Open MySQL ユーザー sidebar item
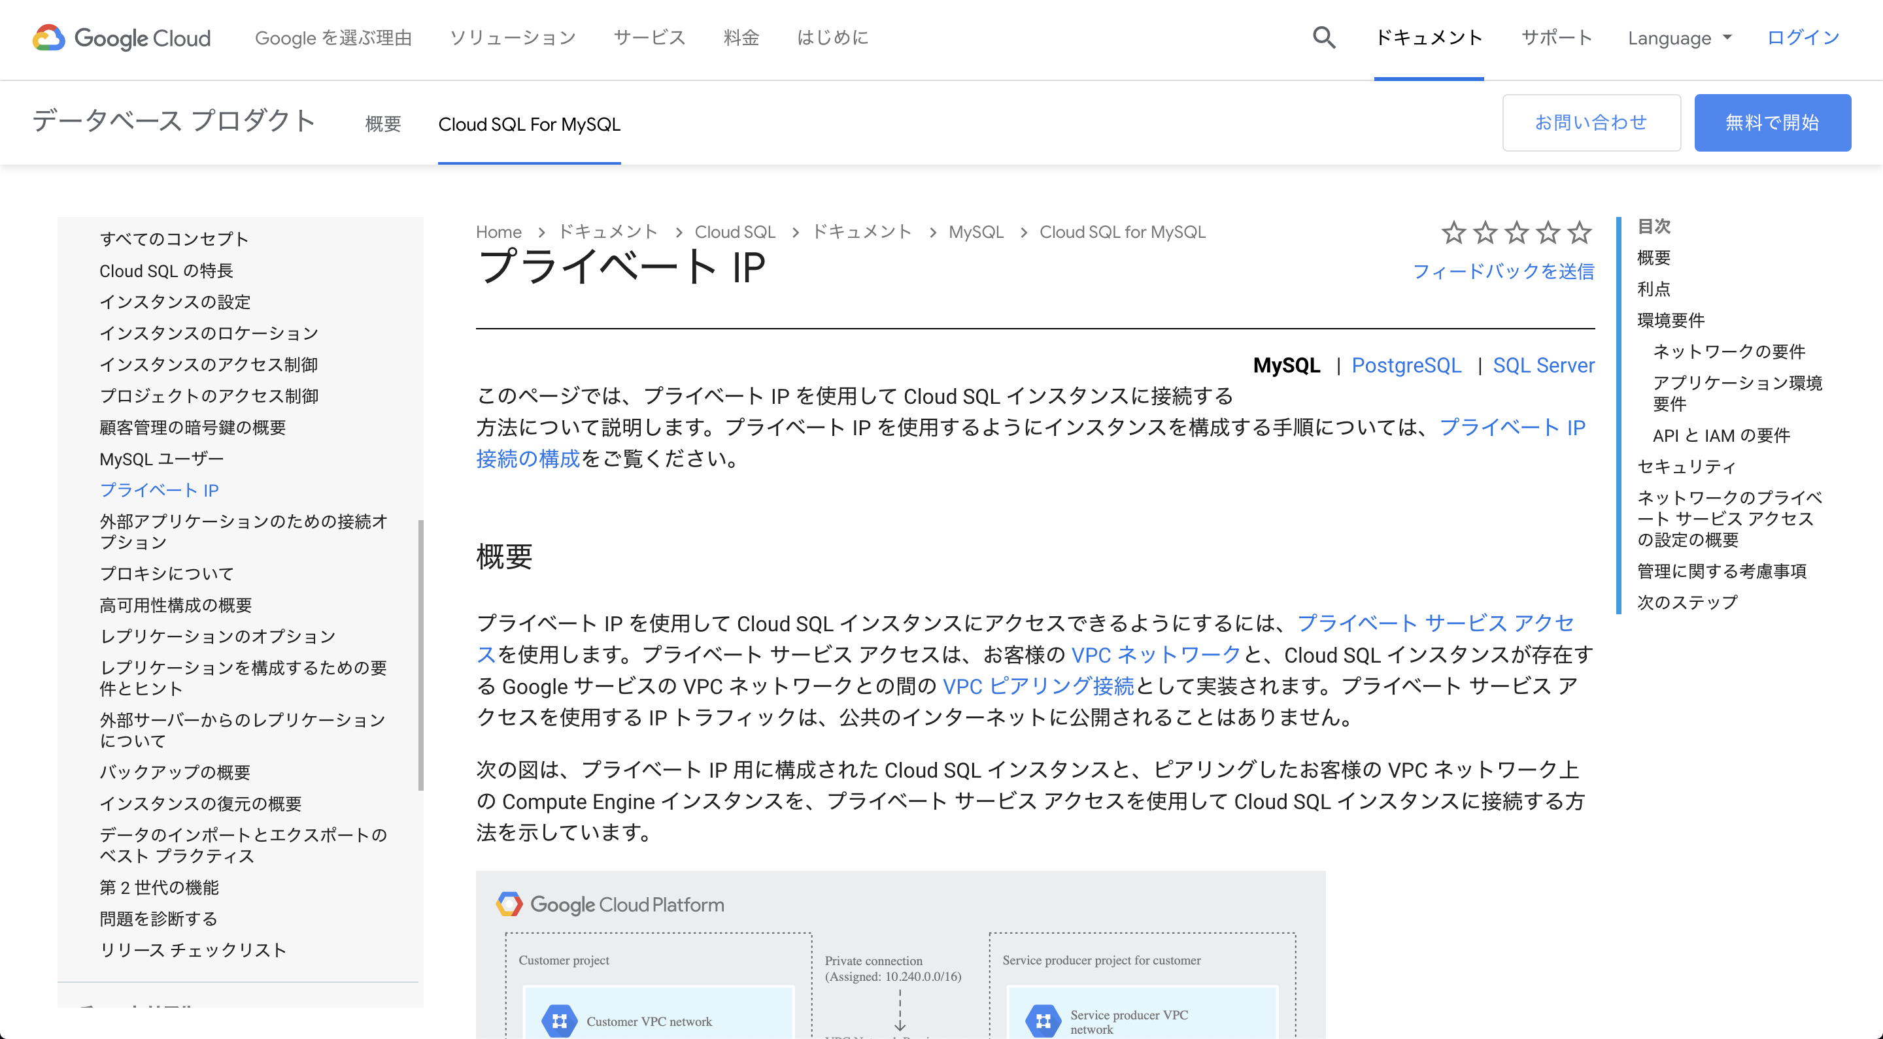The width and height of the screenshot is (1883, 1039). (x=161, y=459)
